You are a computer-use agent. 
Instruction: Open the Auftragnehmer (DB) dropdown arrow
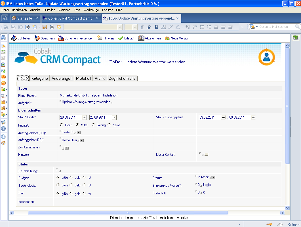tap(79, 133)
